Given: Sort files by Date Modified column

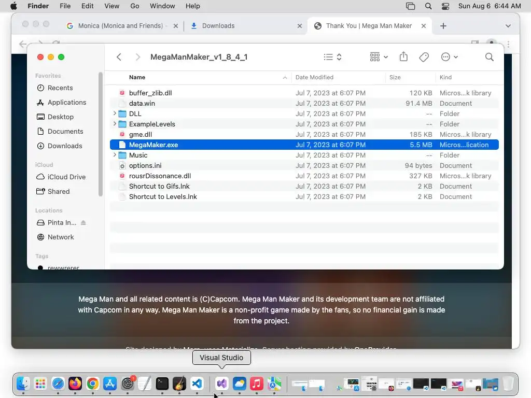Looking at the screenshot, I should [314, 77].
